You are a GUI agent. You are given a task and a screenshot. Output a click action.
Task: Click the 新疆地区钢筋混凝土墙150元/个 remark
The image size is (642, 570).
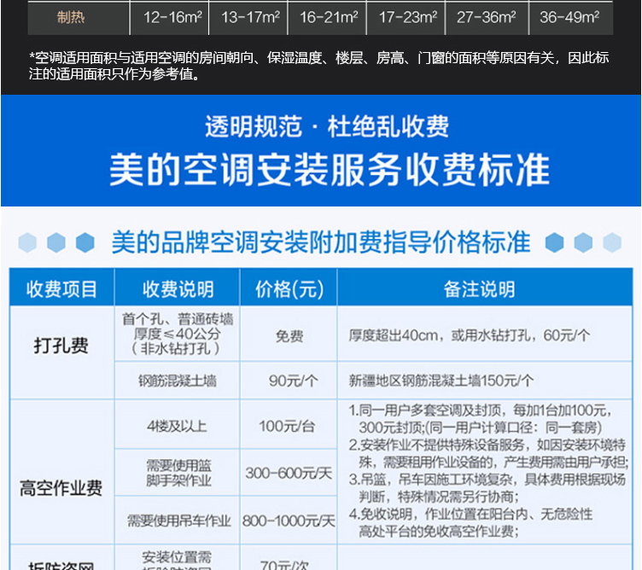point(441,381)
